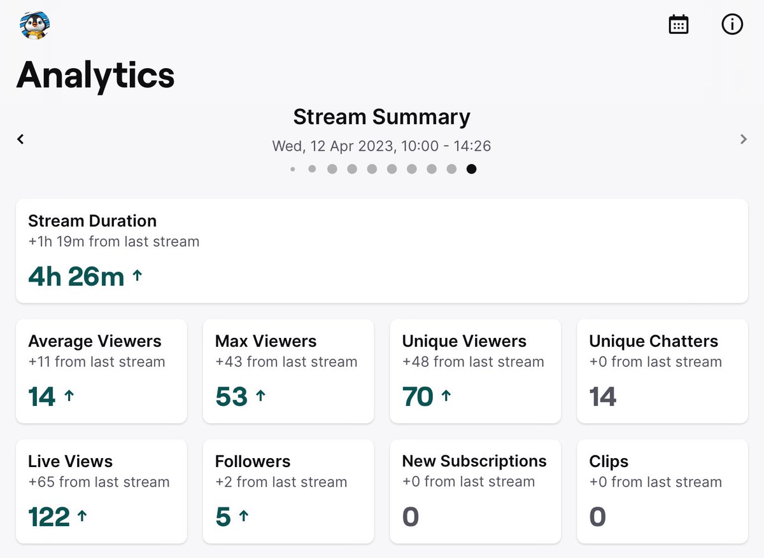Open the Followers card
The image size is (764, 558).
[x=288, y=491]
